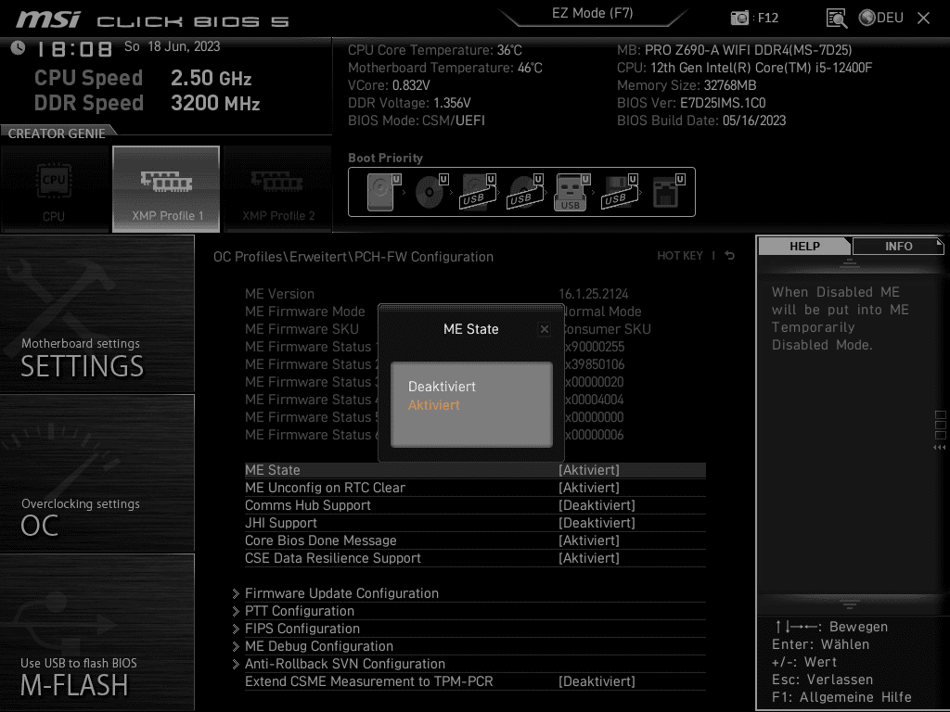Open the BIOS search magnifier icon
Viewport: 950px width, 712px height.
click(836, 19)
